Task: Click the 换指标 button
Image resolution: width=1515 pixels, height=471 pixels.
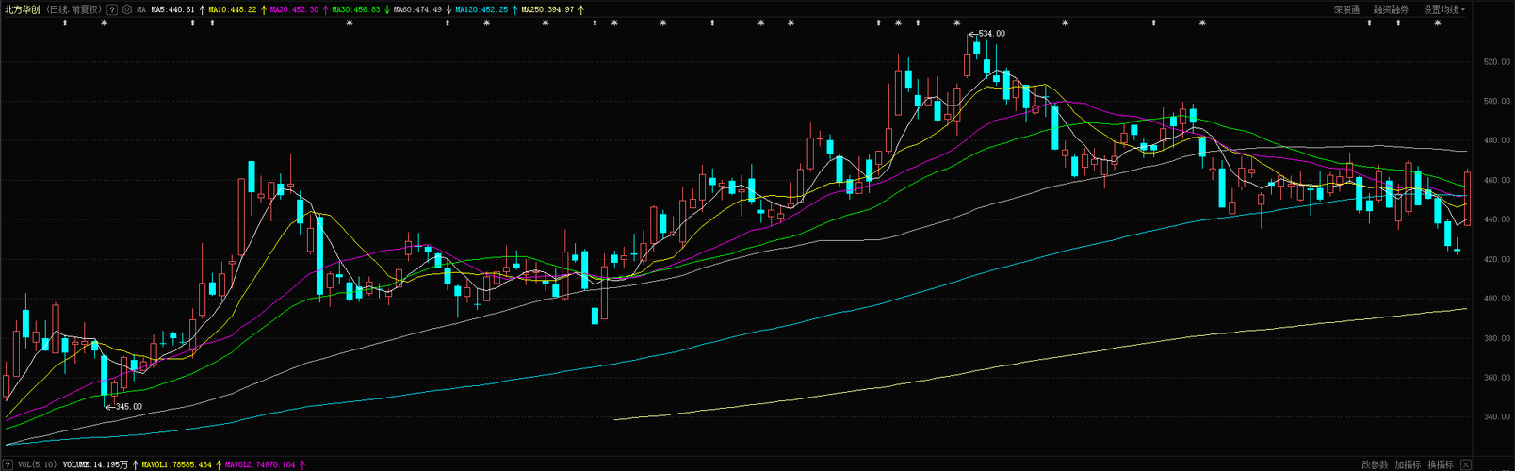Action: [1440, 464]
